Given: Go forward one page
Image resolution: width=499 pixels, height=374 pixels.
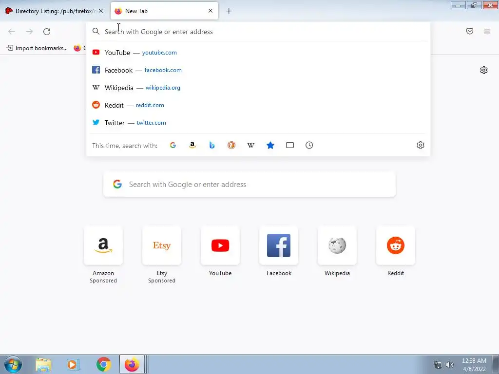Looking at the screenshot, I should pos(29,32).
